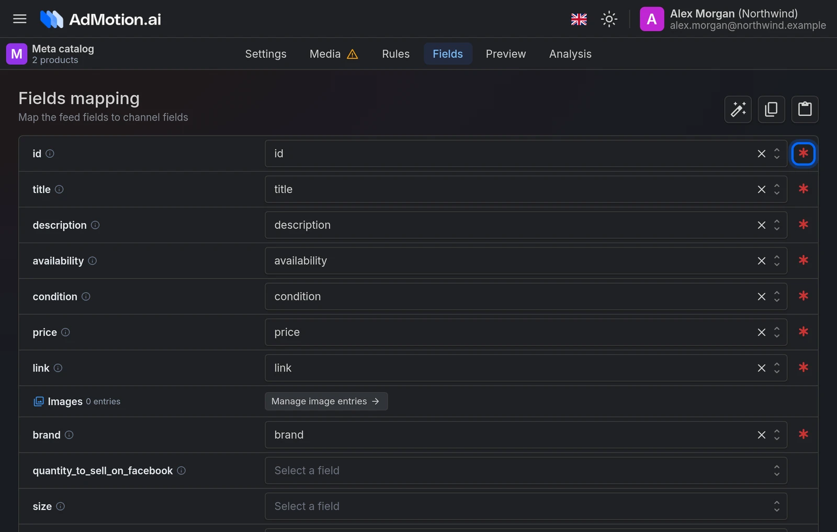Paste field mappings from the clipboard
Screen dimensions: 837x532
pos(805,109)
